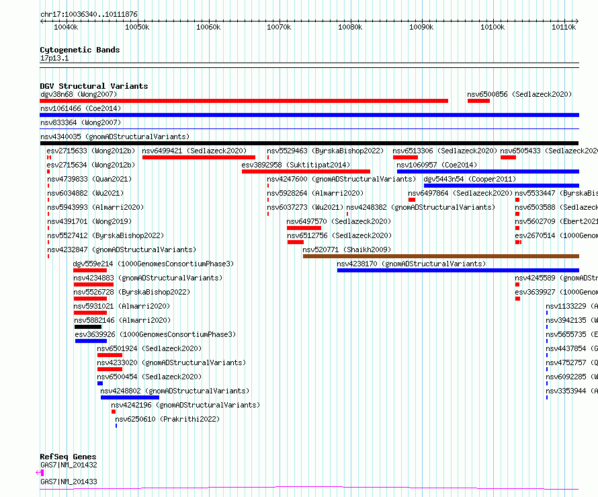Click the nsv6512756 (Sedlazeck2020) red bar
598x497 pixels.
point(296,242)
